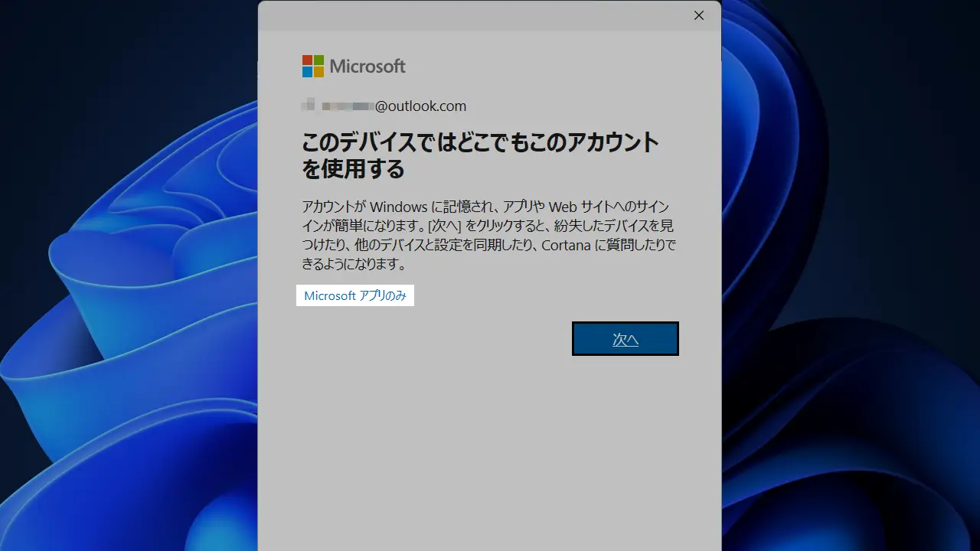Screen dimensions: 980x551
Task: Click the heading's second line を使用する
Action: [353, 169]
